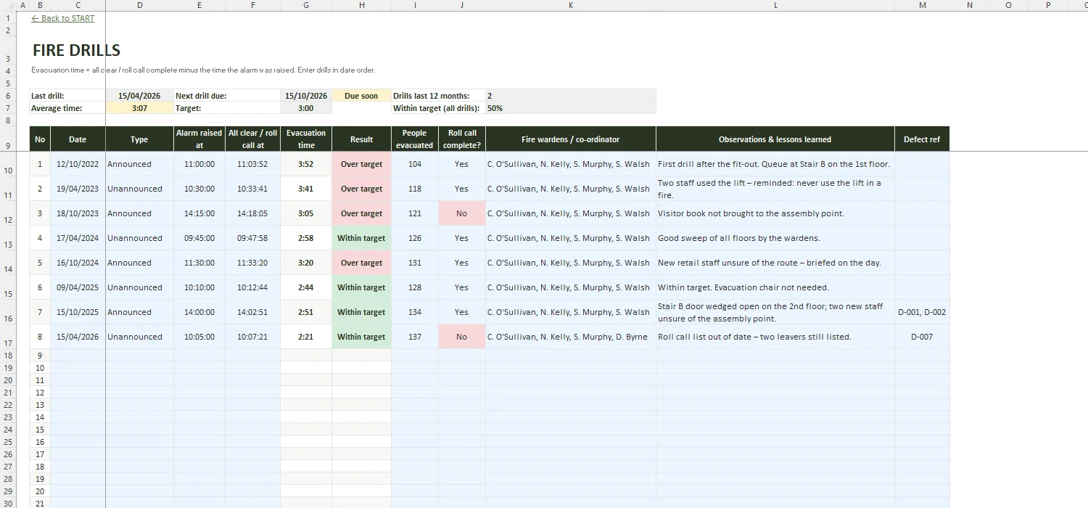
Task: Select drill 3 alarm time 14:15:00
Action: (x=199, y=213)
